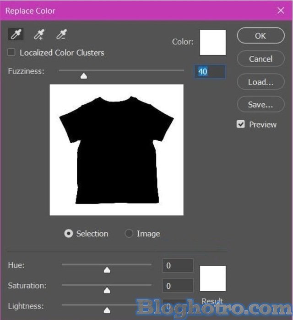Click the Saturation slider handle
The width and height of the screenshot is (293, 320).
click(x=107, y=290)
